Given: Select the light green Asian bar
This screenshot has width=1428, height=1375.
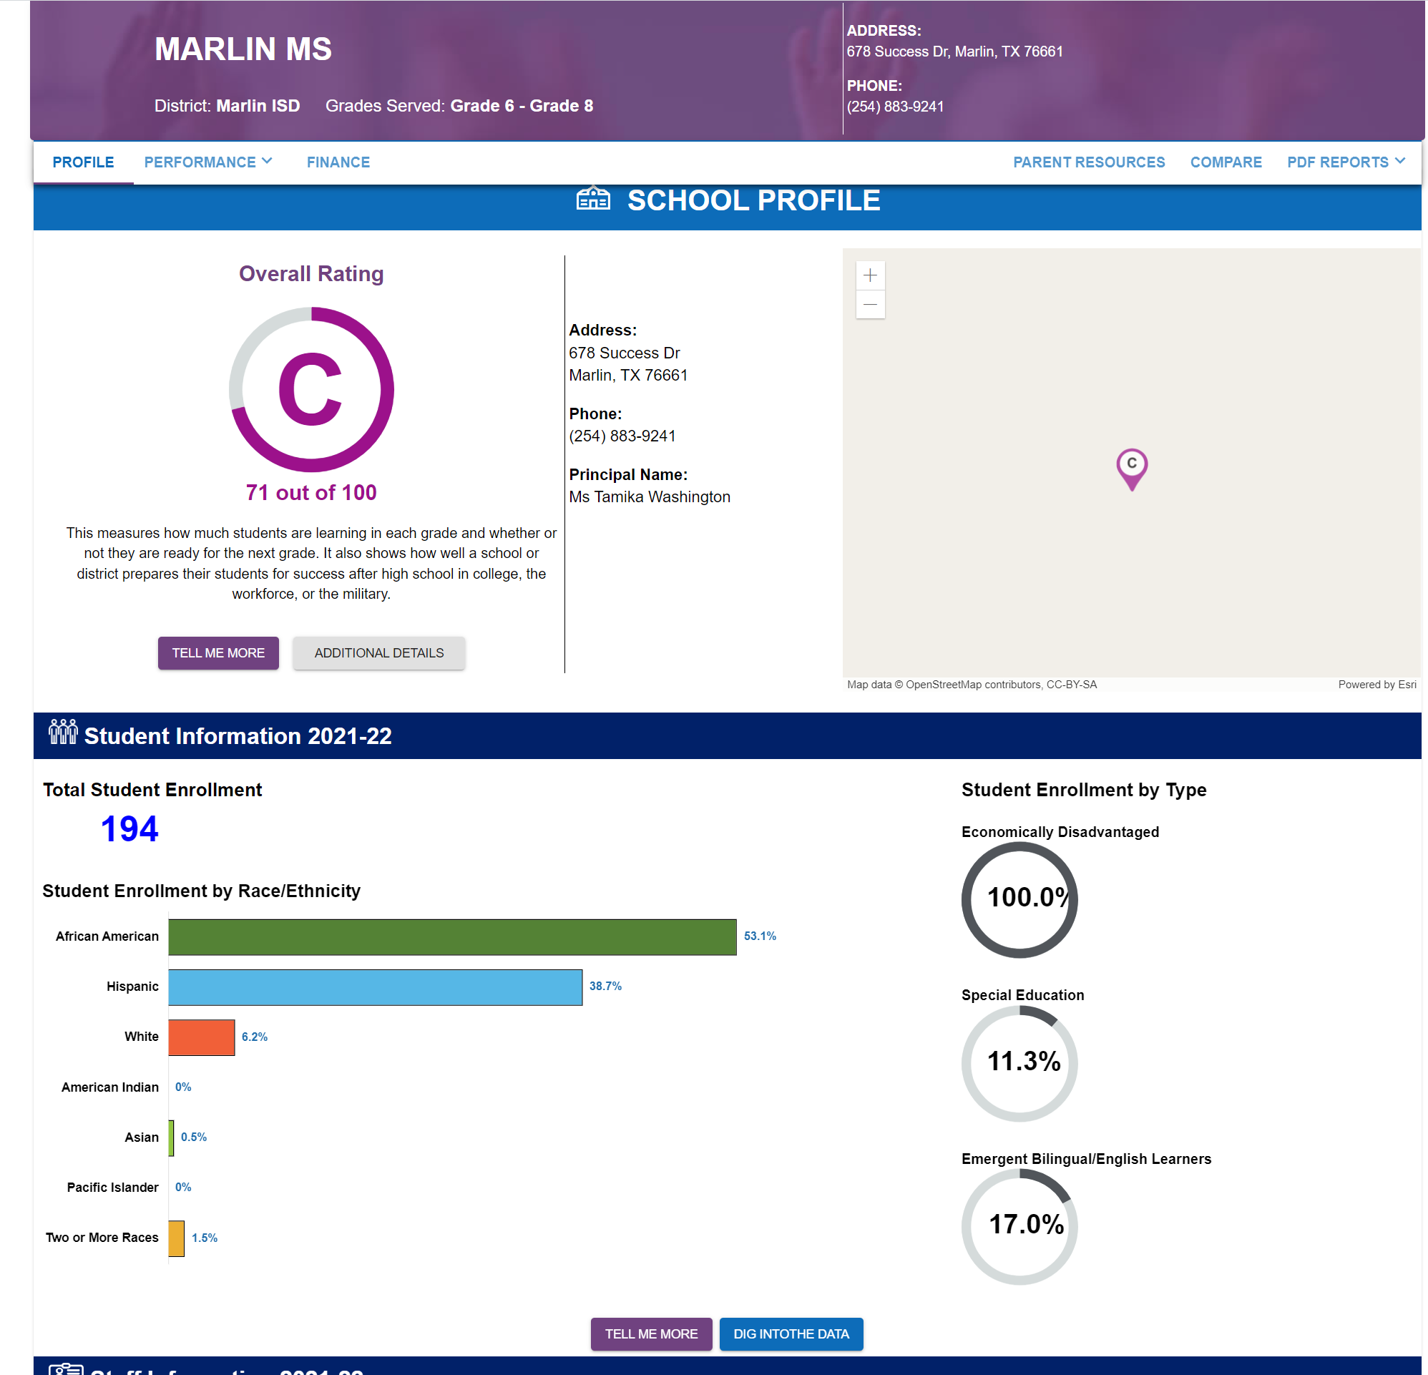Looking at the screenshot, I should (x=171, y=1137).
